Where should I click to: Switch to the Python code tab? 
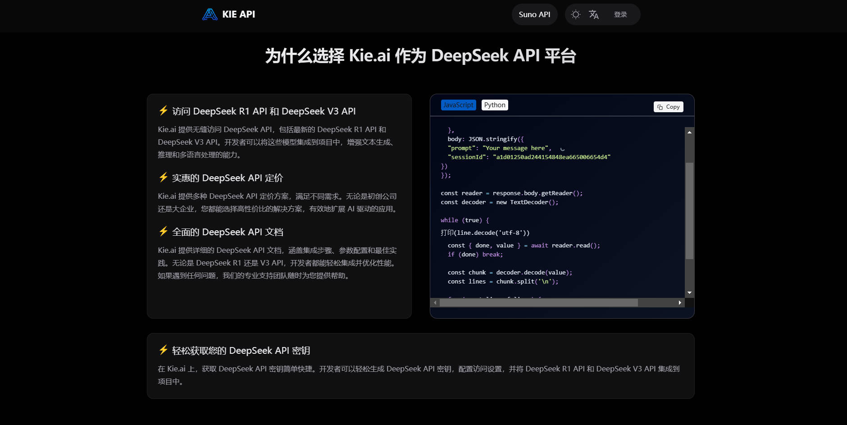click(x=495, y=105)
